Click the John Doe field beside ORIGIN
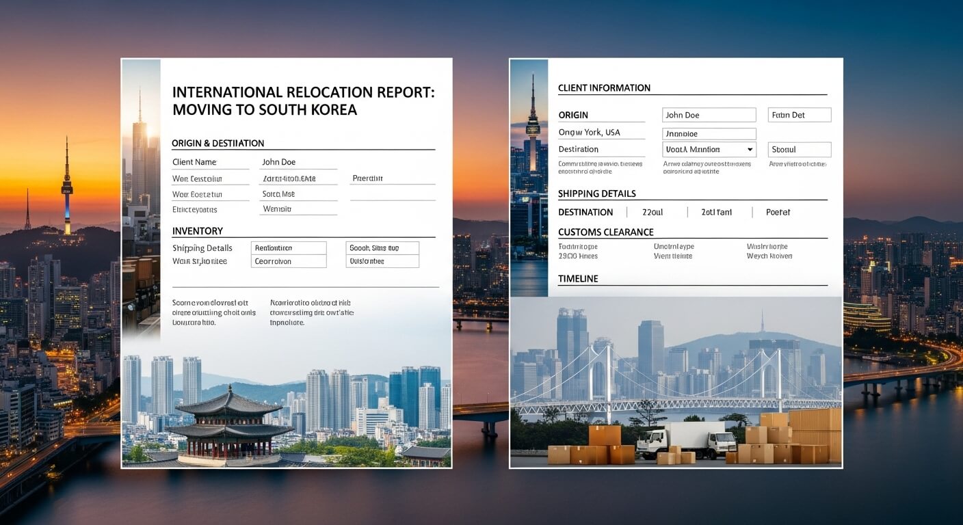Image resolution: width=963 pixels, height=525 pixels. click(x=709, y=115)
